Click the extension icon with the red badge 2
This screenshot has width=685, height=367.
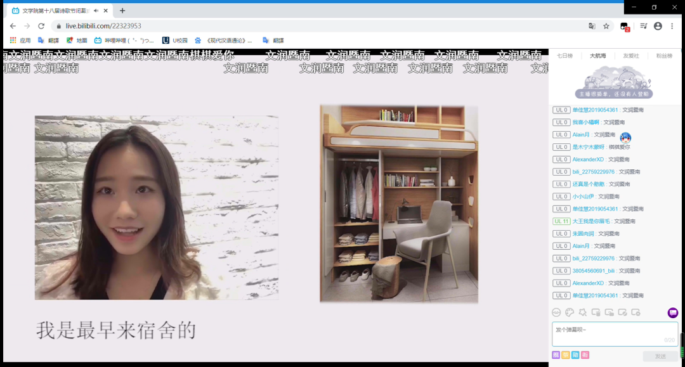pyautogui.click(x=624, y=27)
